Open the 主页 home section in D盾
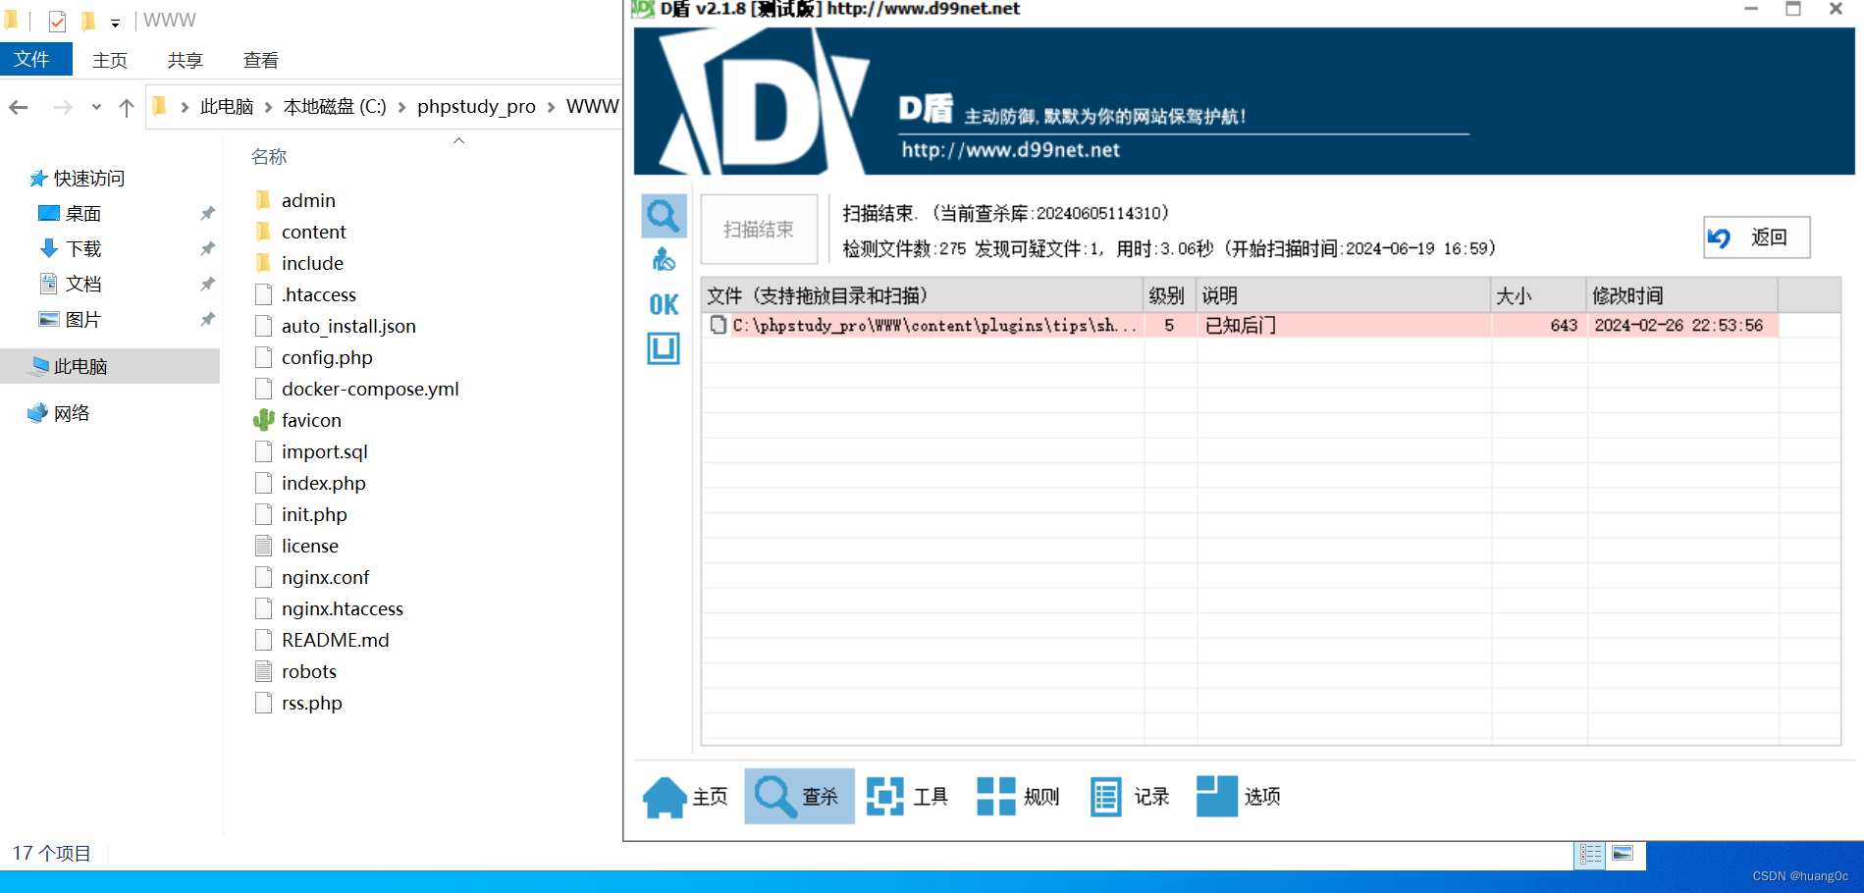 (x=686, y=797)
